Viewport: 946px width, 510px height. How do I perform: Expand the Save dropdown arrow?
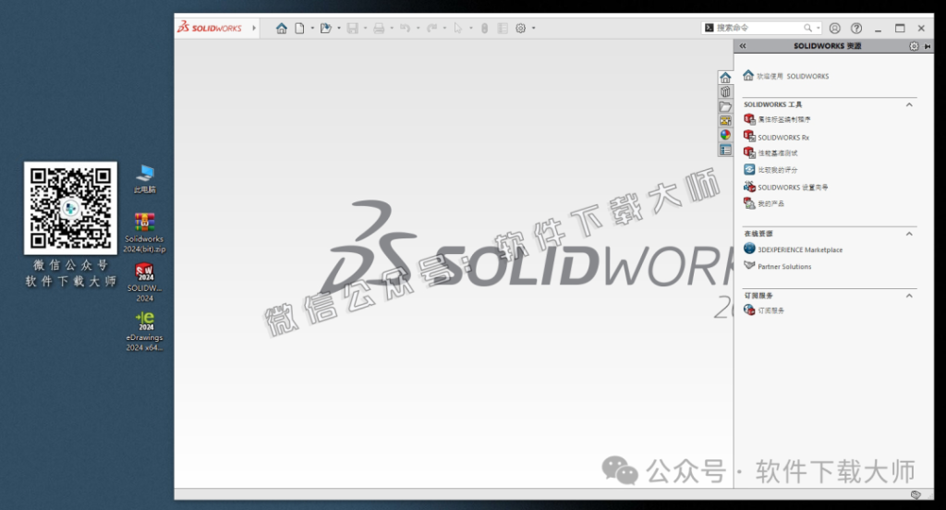point(365,29)
